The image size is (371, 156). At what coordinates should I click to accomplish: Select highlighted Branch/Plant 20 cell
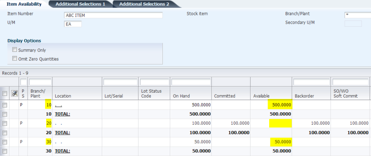(49, 123)
